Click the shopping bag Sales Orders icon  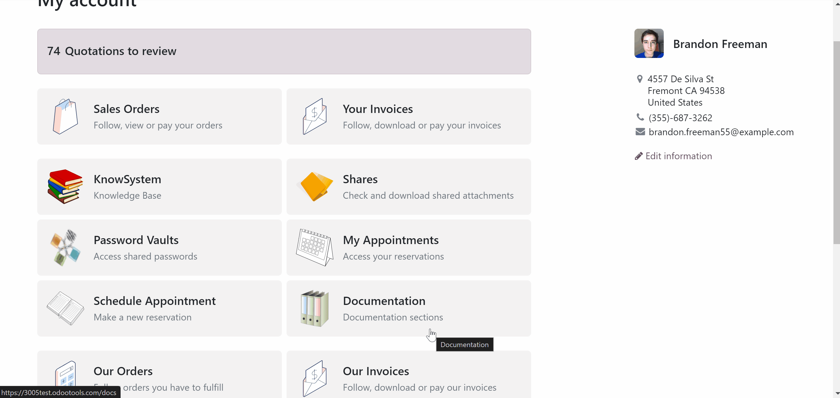[x=65, y=116]
